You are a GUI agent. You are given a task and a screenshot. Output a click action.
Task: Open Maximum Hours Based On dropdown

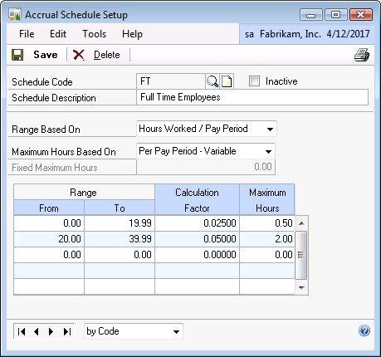pyautogui.click(x=206, y=151)
